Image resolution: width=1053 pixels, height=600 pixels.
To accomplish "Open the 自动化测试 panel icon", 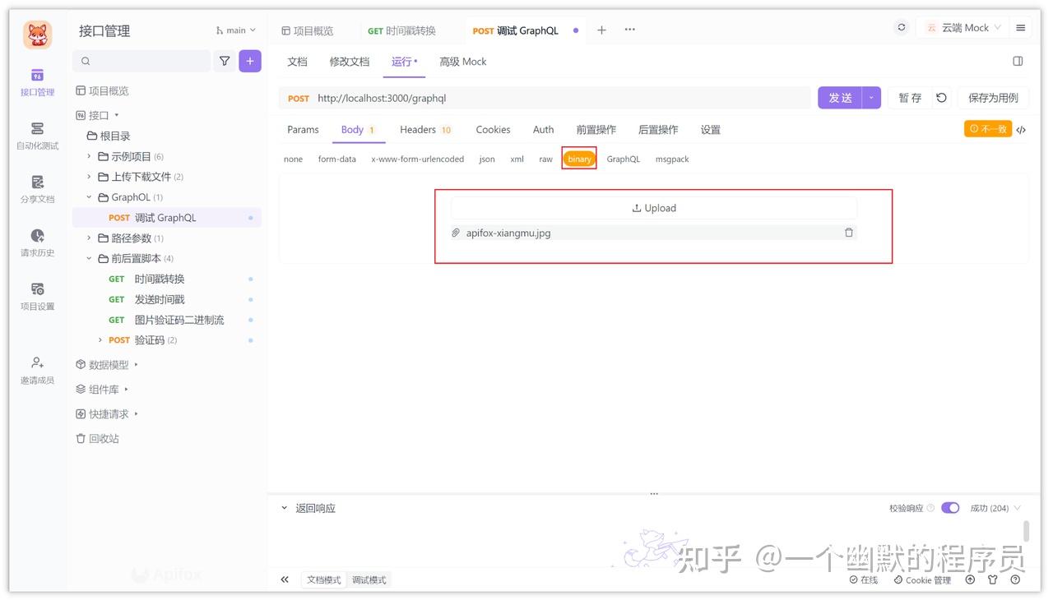I will (36, 132).
